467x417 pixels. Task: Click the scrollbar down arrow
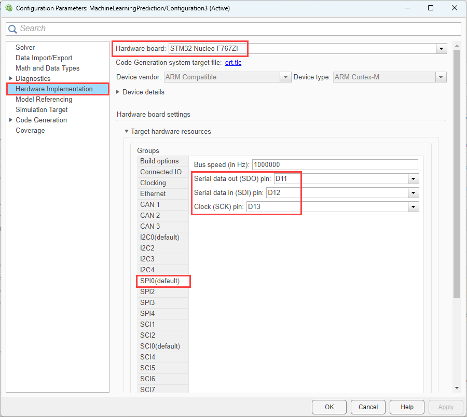pyautogui.click(x=457, y=388)
